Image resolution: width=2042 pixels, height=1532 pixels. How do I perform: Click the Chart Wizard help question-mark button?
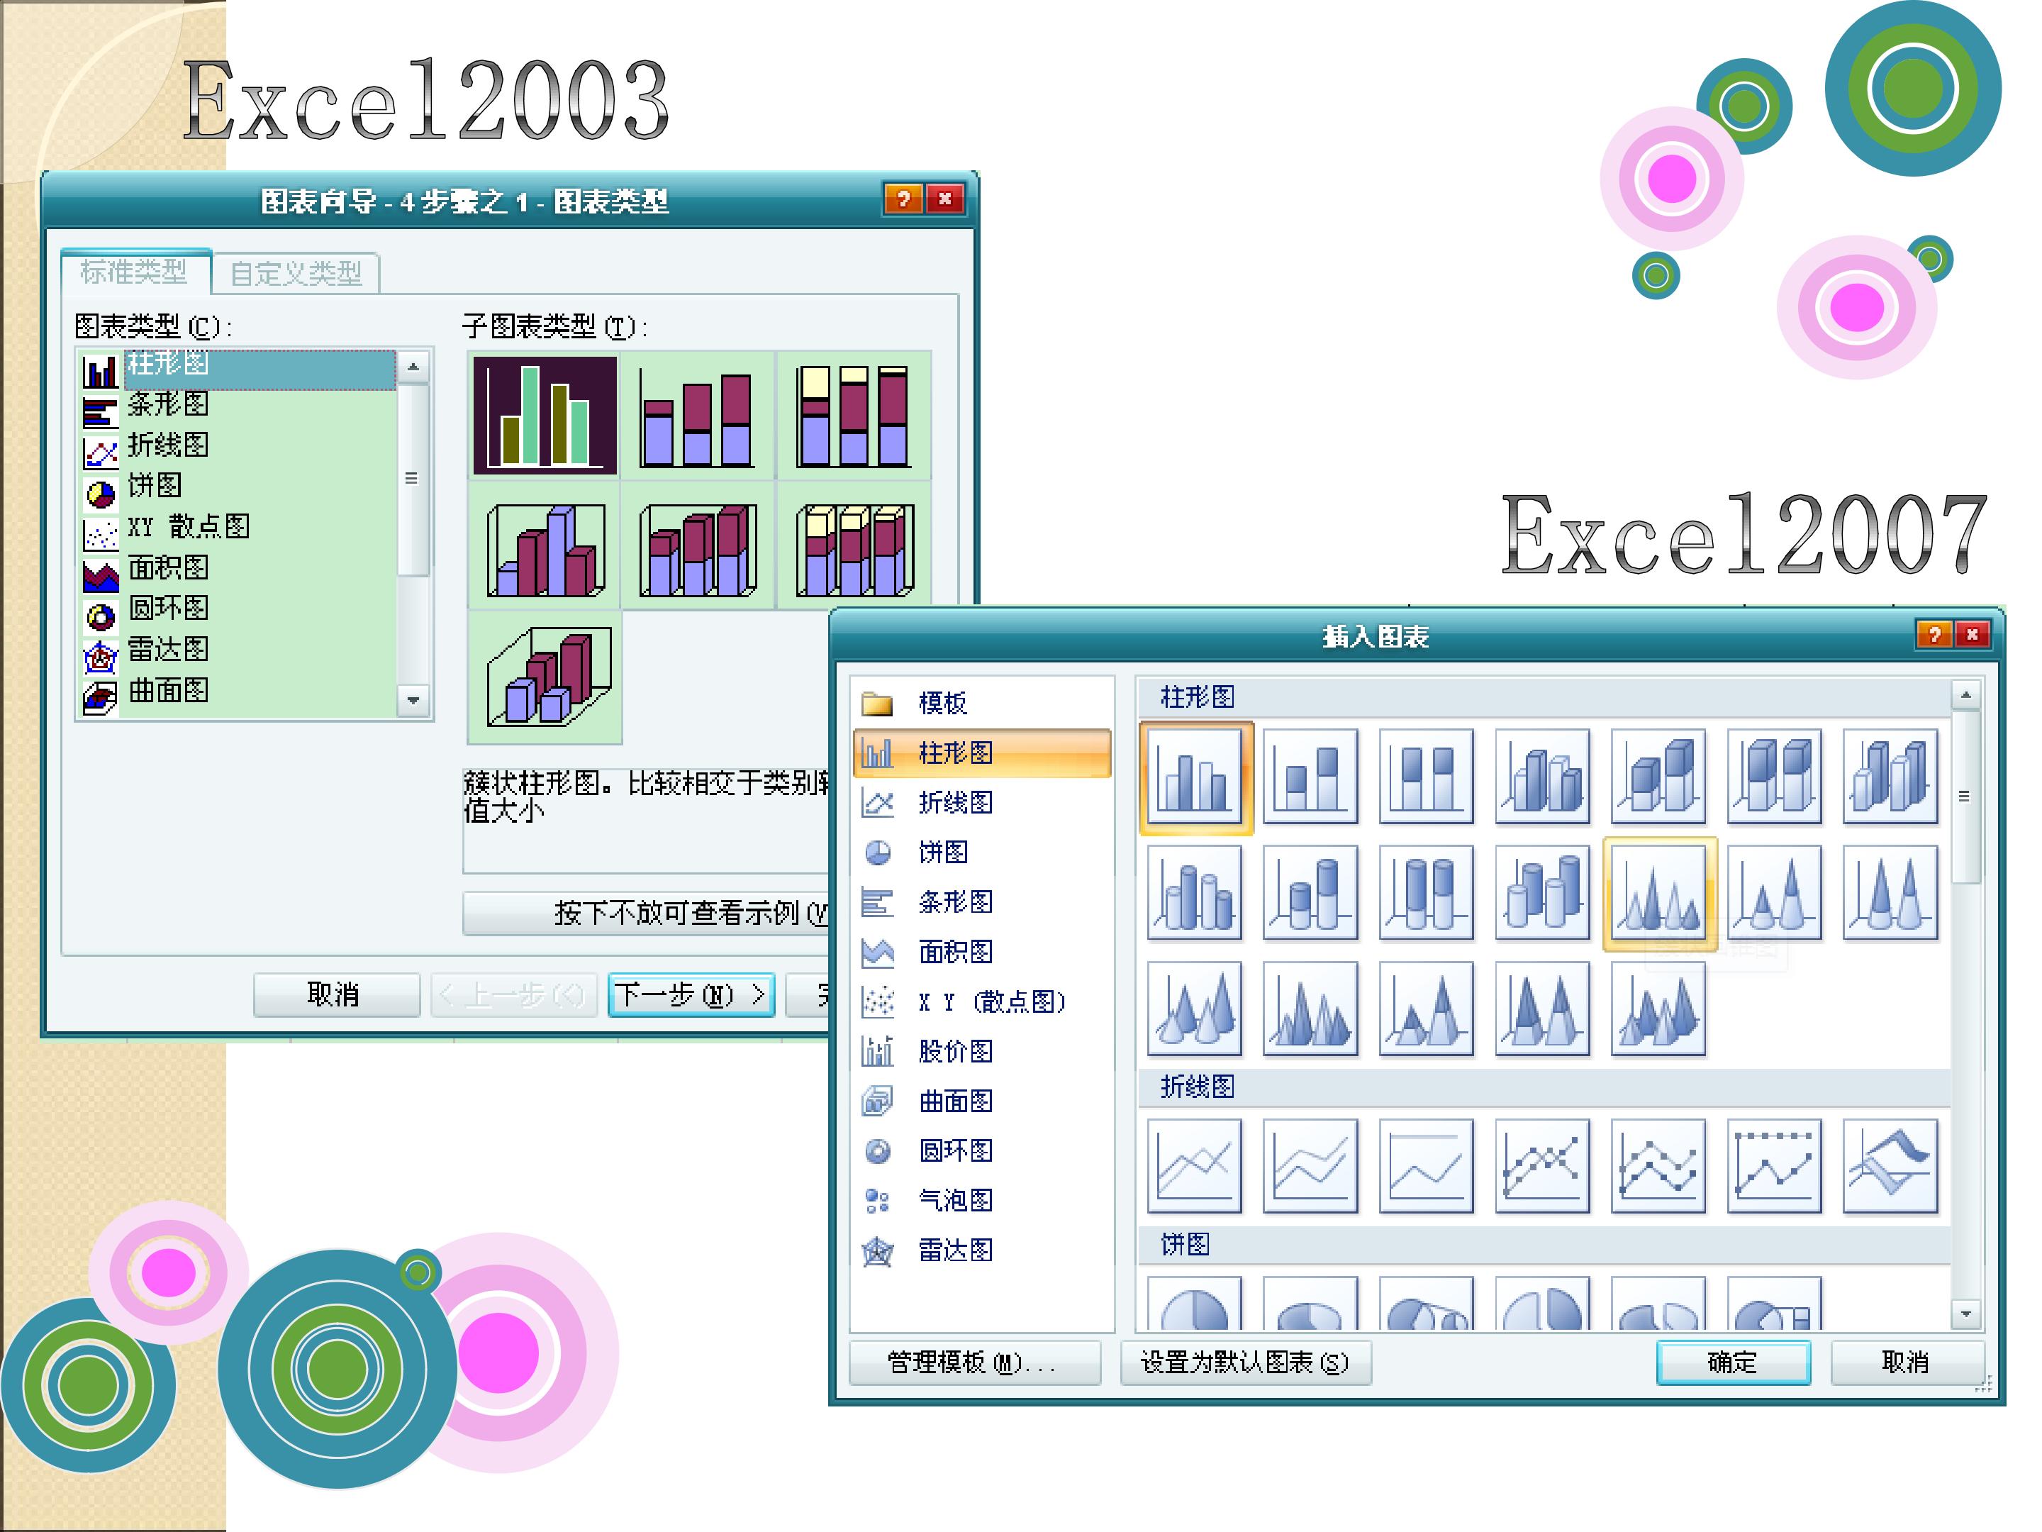point(904,199)
